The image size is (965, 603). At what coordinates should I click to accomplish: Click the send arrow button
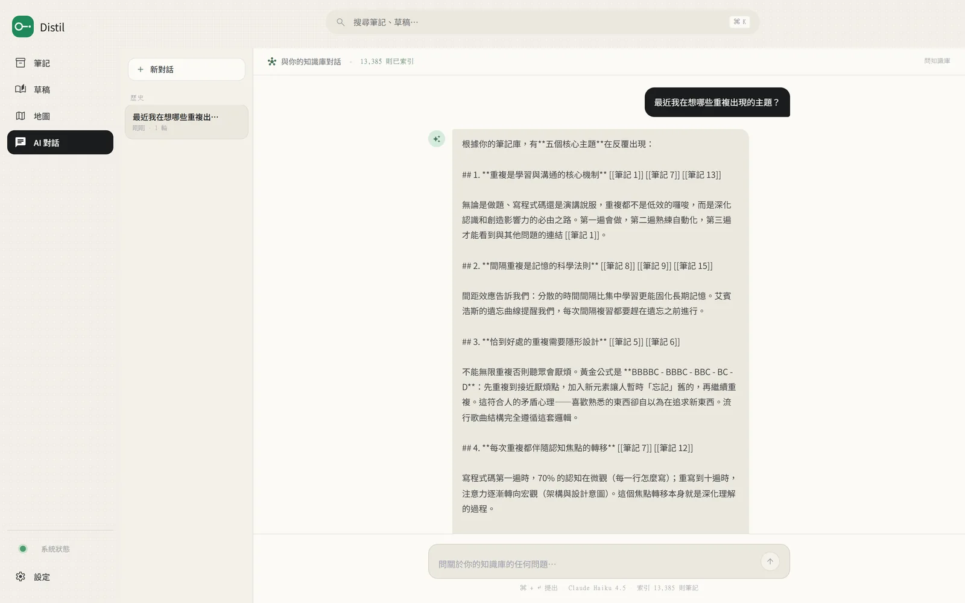click(x=770, y=561)
